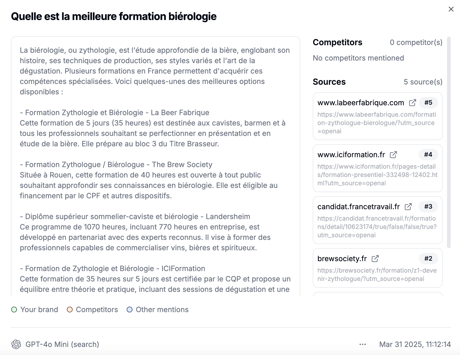Open labeerfabrique.com external link icon
The image size is (460, 355).
coord(412,103)
